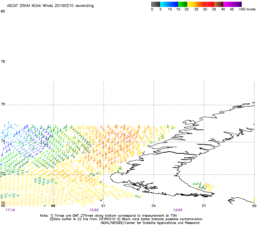The height and width of the screenshot is (225, 257).
Task: Click the longitude label '60' at bottom right
Action: point(254,206)
